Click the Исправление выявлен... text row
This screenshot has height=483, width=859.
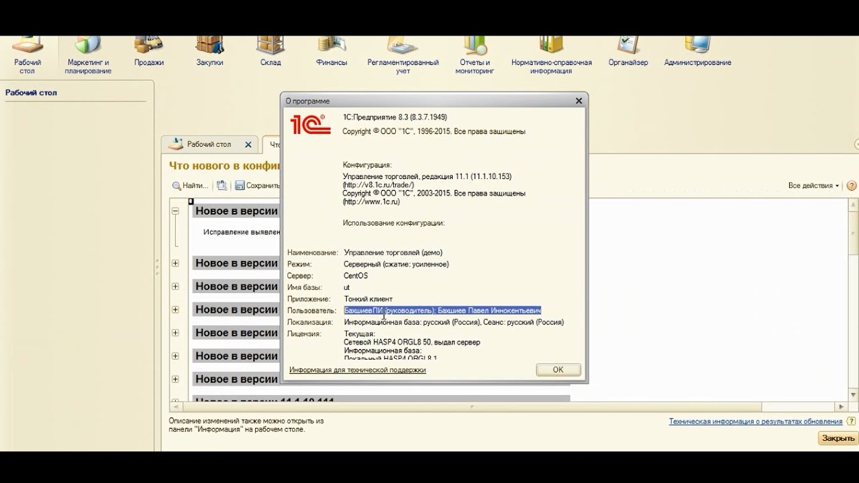[x=242, y=232]
